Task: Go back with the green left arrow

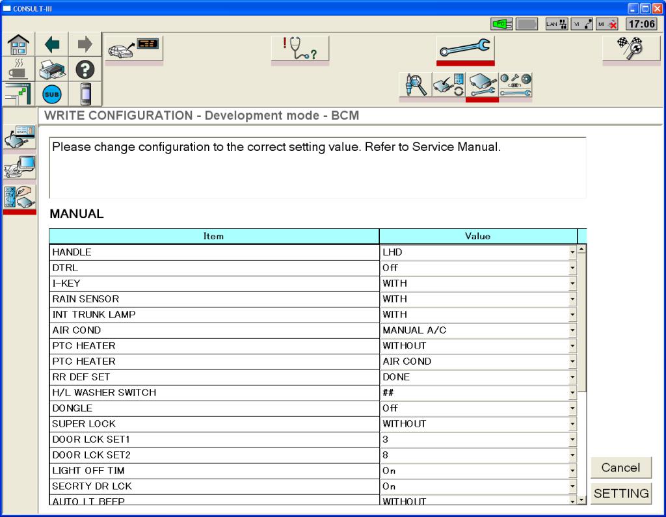Action: tap(52, 45)
